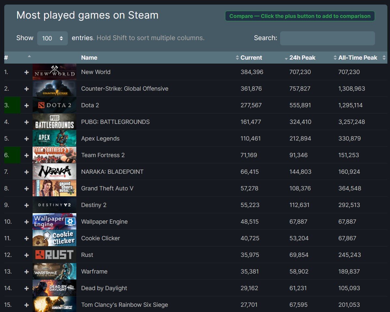Viewport: 390px width, 312px height.
Task: Click Grand Theft Auto V banner
Action: [54, 188]
